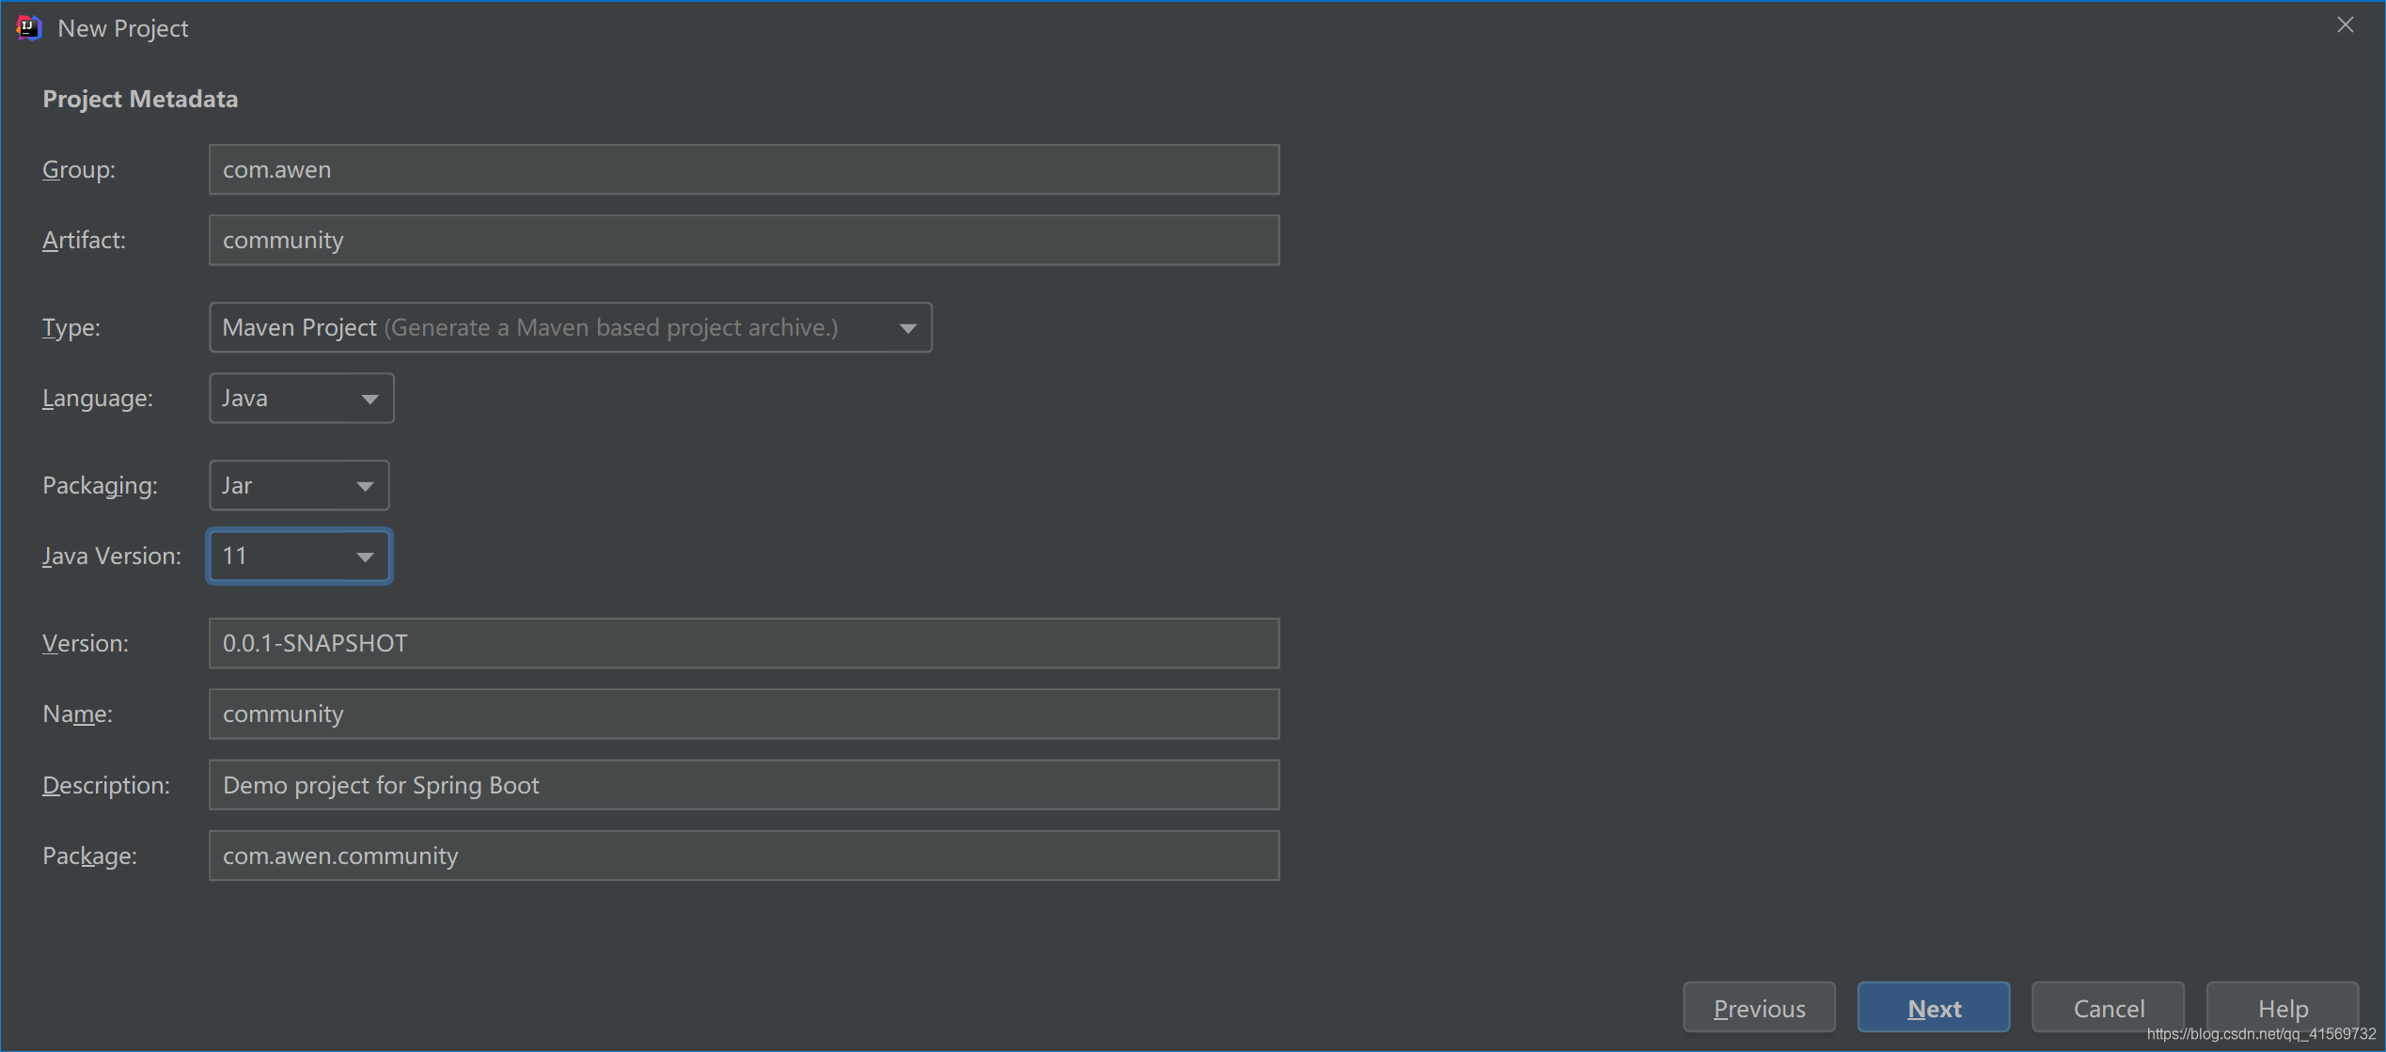This screenshot has width=2386, height=1052.
Task: Open the Type dropdown showing Maven Project
Action: click(570, 327)
